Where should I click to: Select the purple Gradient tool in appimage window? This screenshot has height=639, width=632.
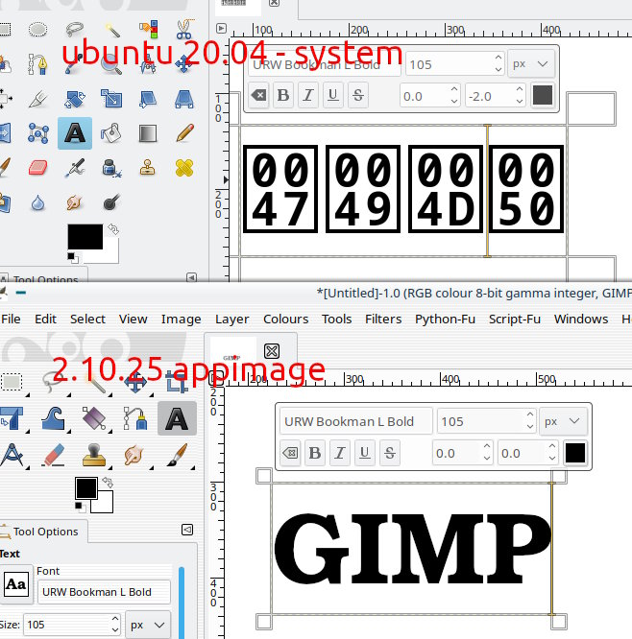(x=94, y=418)
